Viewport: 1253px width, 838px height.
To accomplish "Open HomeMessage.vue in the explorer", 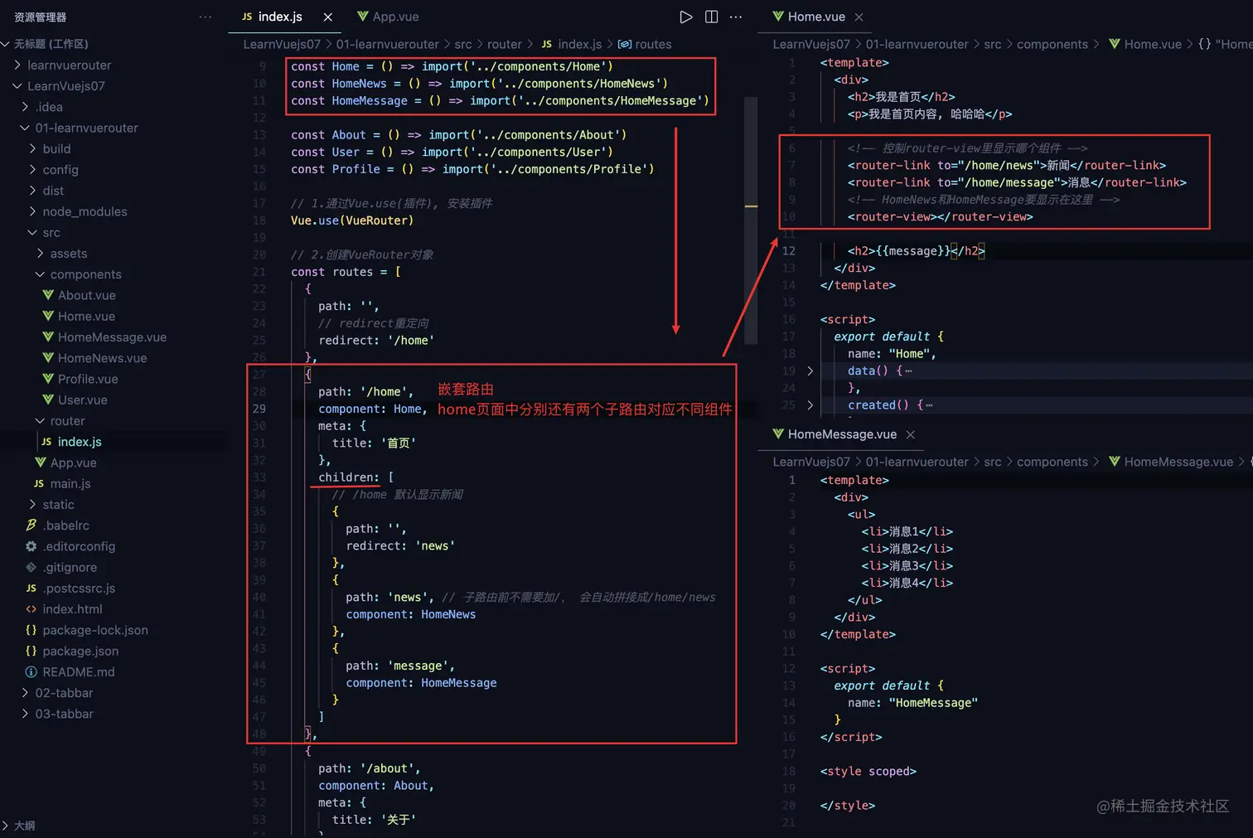I will (112, 337).
